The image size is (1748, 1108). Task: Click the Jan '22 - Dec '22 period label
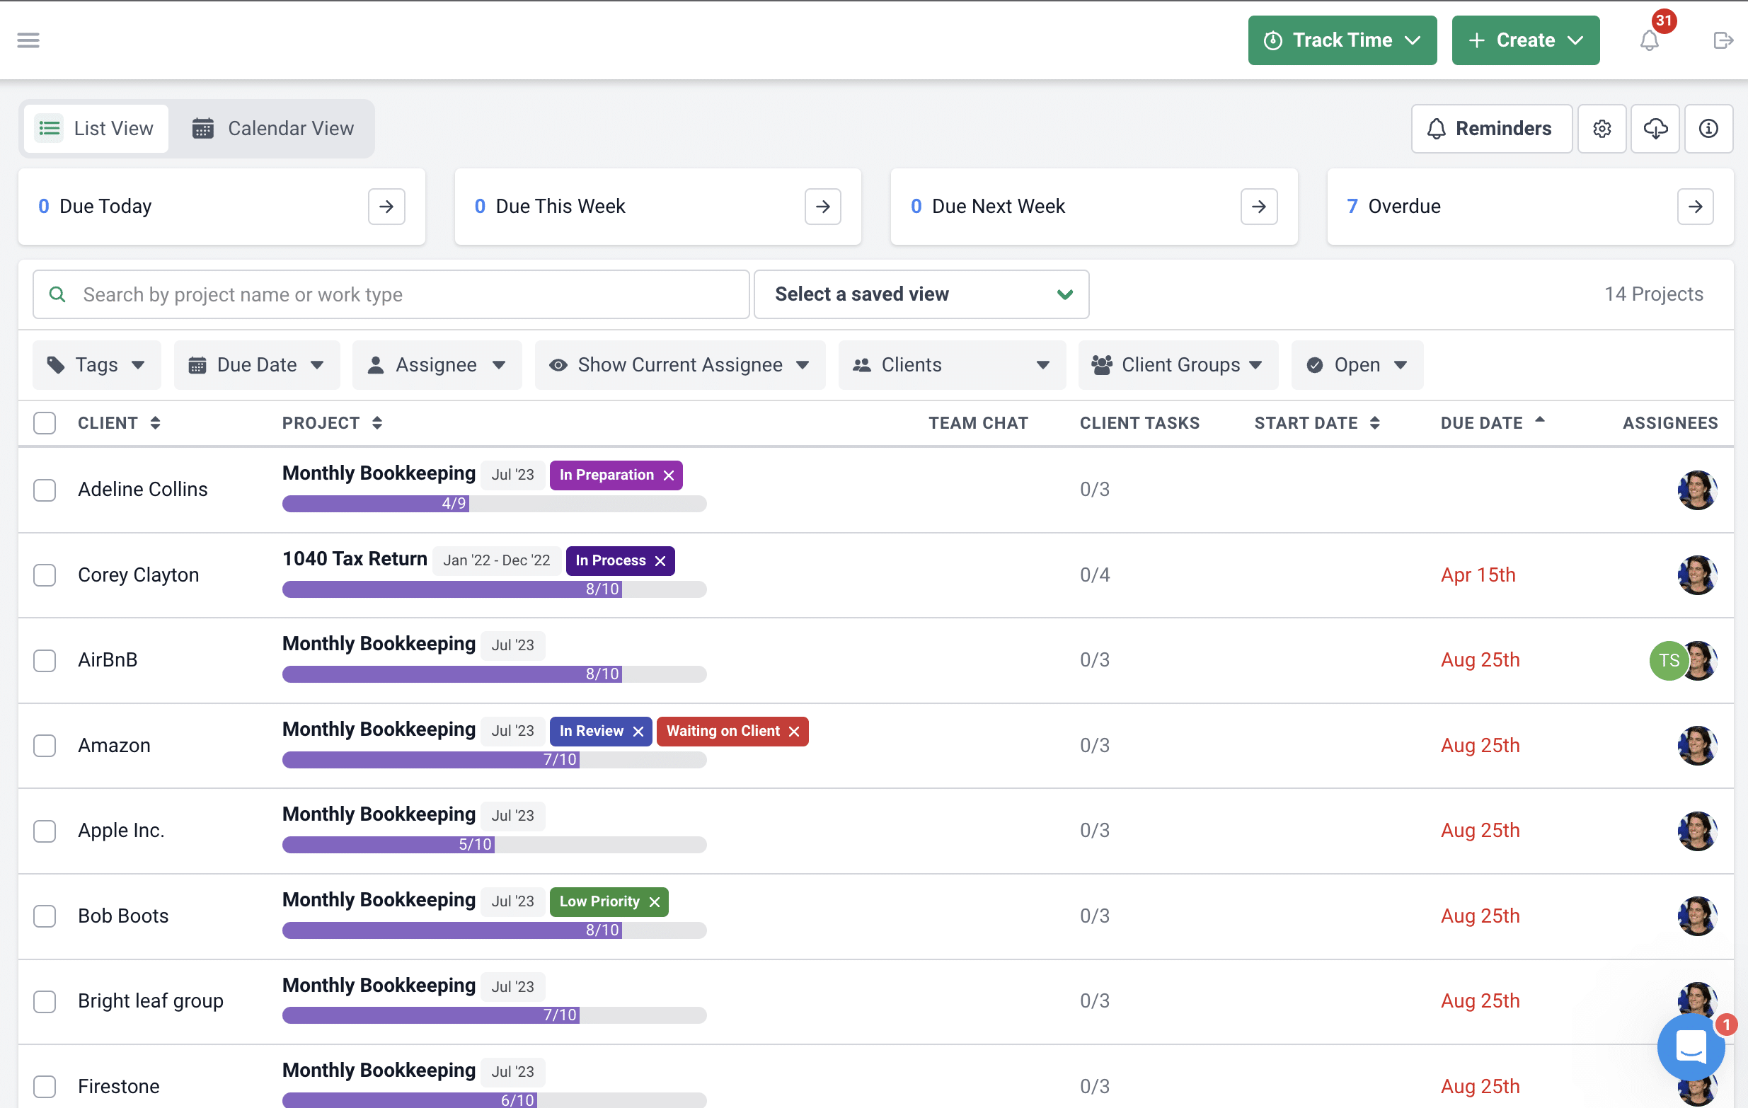497,561
